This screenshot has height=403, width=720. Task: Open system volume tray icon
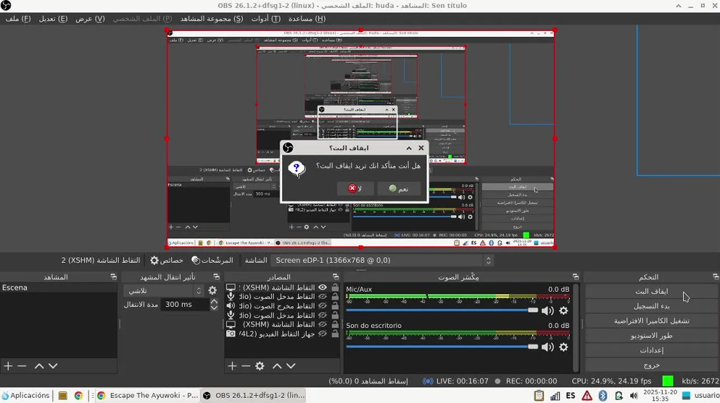[x=634, y=396]
